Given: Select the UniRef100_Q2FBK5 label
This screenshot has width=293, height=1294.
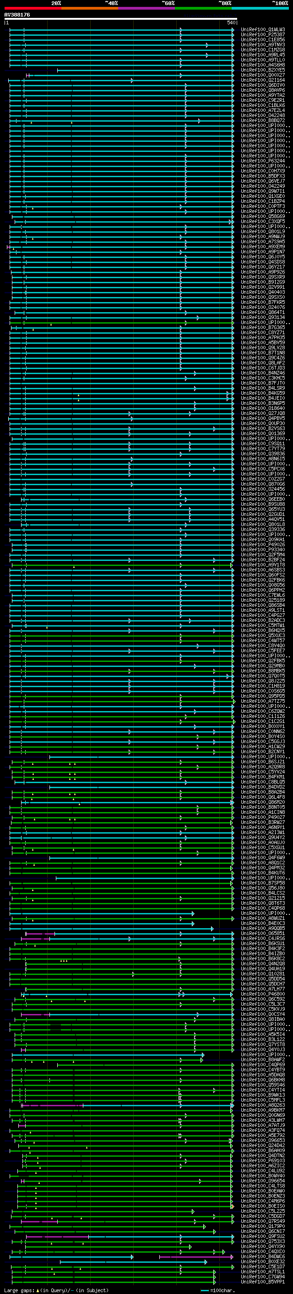Looking at the screenshot, I should [x=263, y=661].
